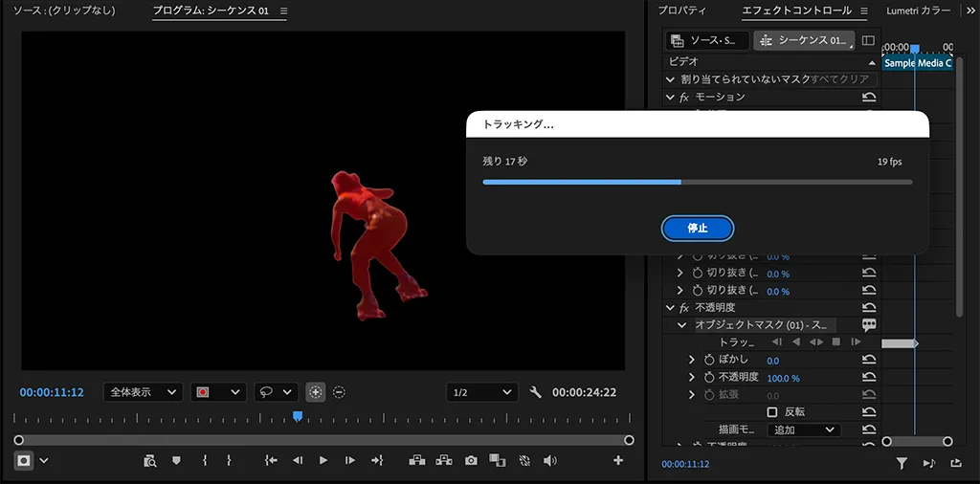Click the Export Frame camera icon
This screenshot has width=980, height=484.
pyautogui.click(x=471, y=460)
